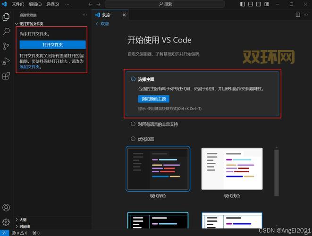The image size is (312, 236).
Task: Split the editor to the right
Action: pos(298,15)
